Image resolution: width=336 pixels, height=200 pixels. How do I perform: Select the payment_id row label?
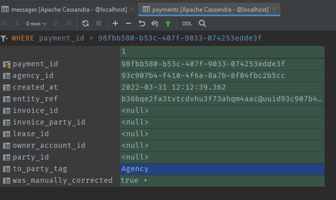pyautogui.click(x=35, y=64)
